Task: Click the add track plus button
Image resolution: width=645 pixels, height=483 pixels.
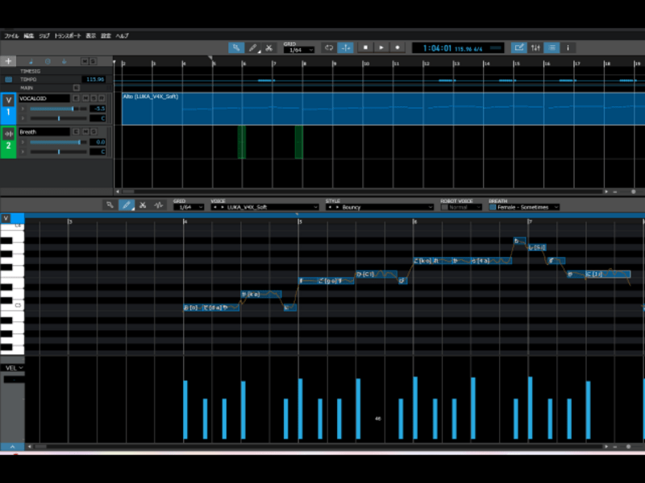Action: tap(9, 61)
